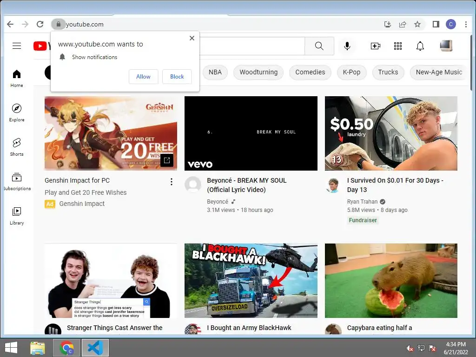Open Explore in the sidebar

(x=17, y=112)
